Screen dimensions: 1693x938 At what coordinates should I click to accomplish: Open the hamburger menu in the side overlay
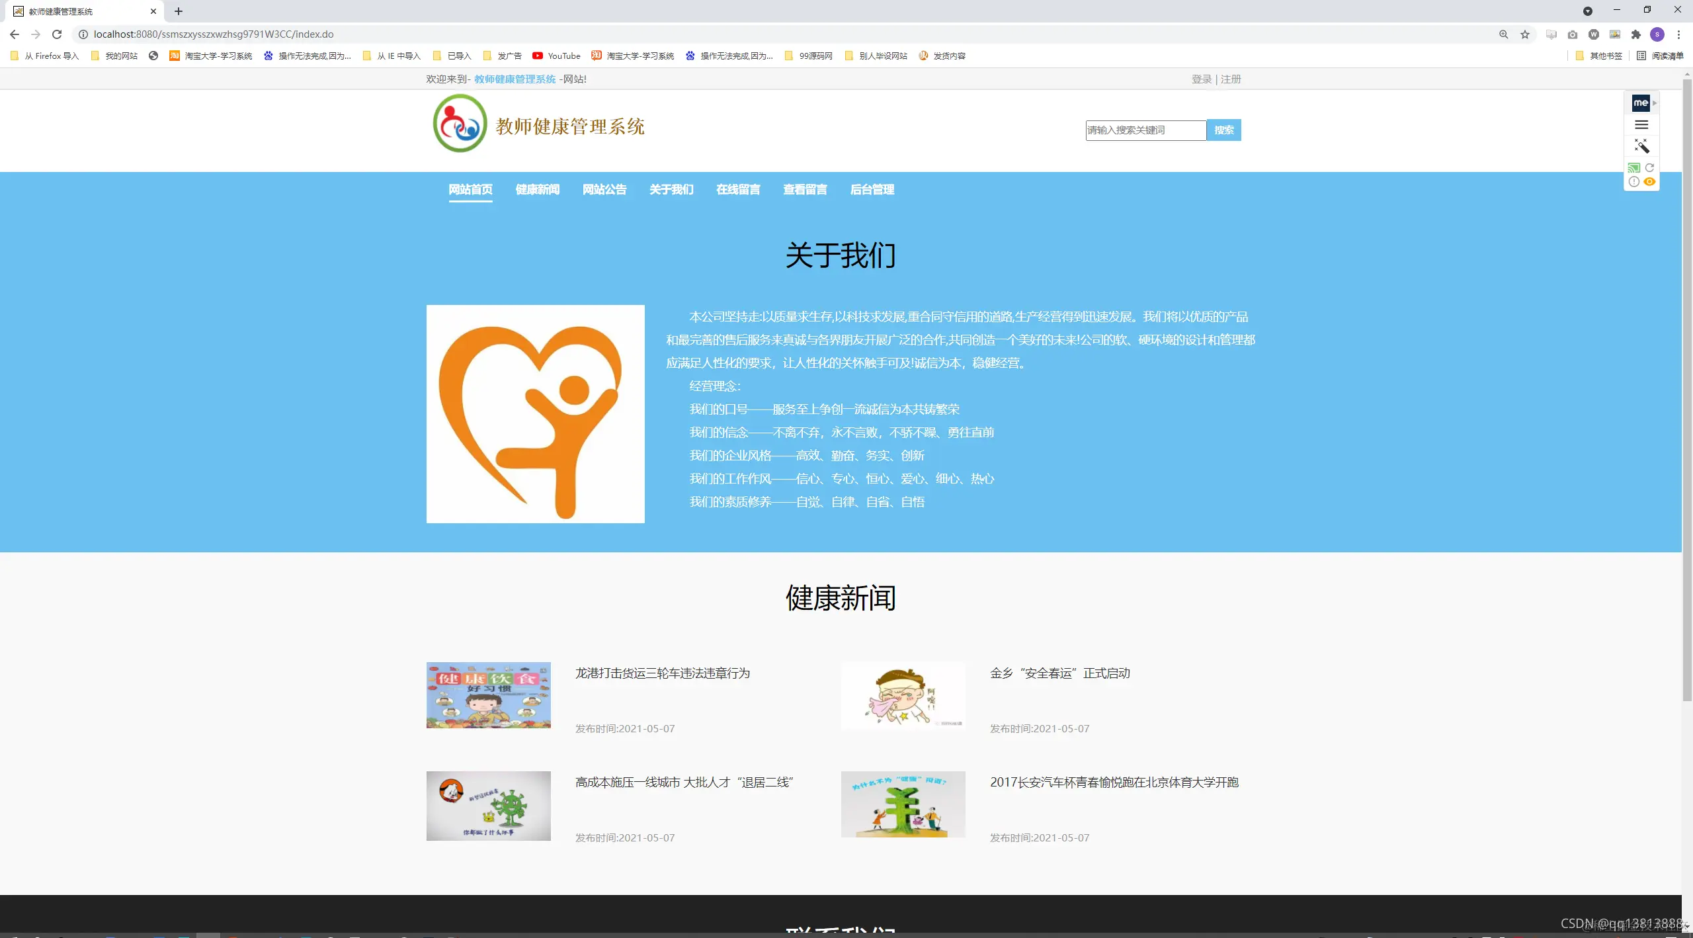pyautogui.click(x=1642, y=124)
